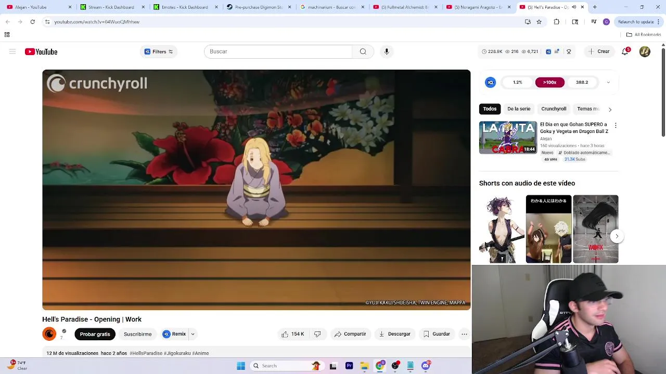Open the list icon beside IQ stats
This screenshot has height=374, width=666.
coord(557,51)
